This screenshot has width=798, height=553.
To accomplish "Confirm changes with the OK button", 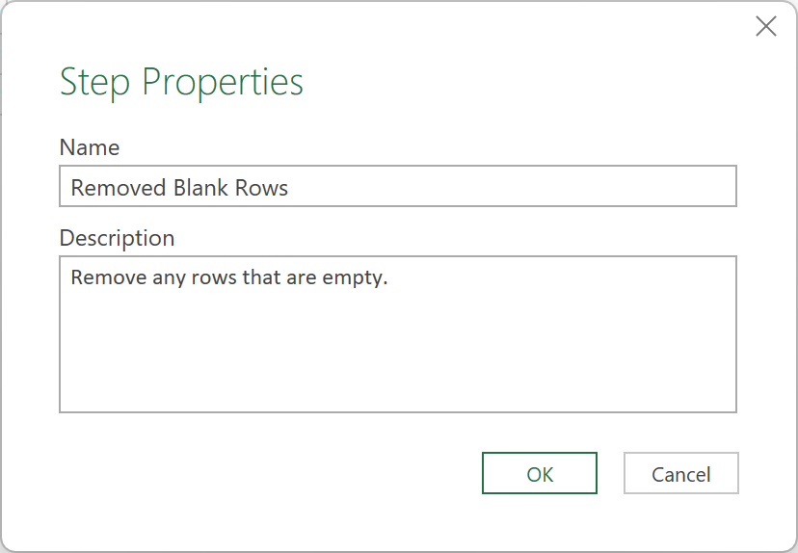I will click(x=540, y=473).
